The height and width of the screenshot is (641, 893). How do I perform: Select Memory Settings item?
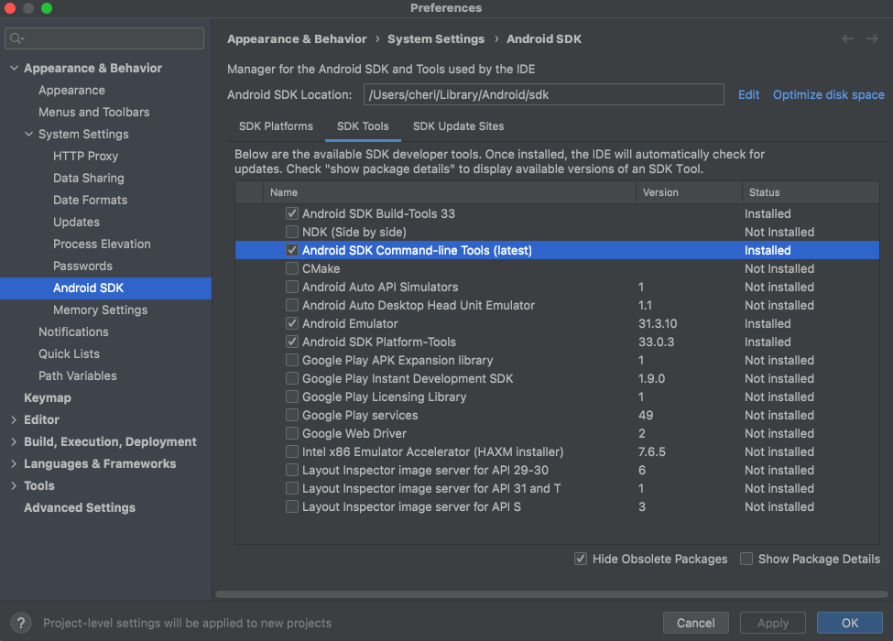tap(100, 310)
